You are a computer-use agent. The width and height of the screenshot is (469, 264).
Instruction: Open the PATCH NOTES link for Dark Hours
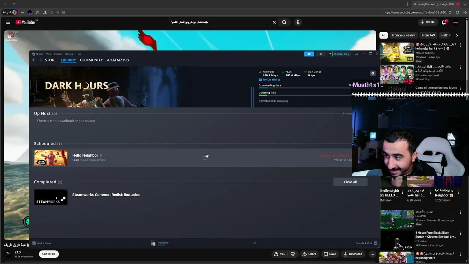(270, 80)
